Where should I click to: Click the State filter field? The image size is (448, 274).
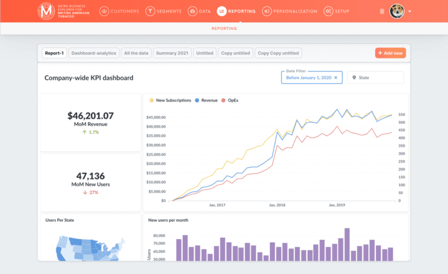point(375,78)
